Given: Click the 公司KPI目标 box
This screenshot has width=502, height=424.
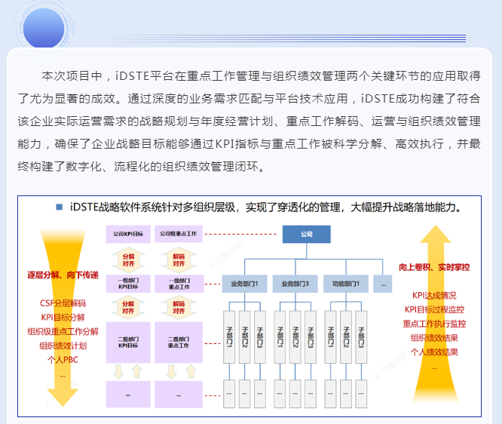Looking at the screenshot, I should 128,235.
